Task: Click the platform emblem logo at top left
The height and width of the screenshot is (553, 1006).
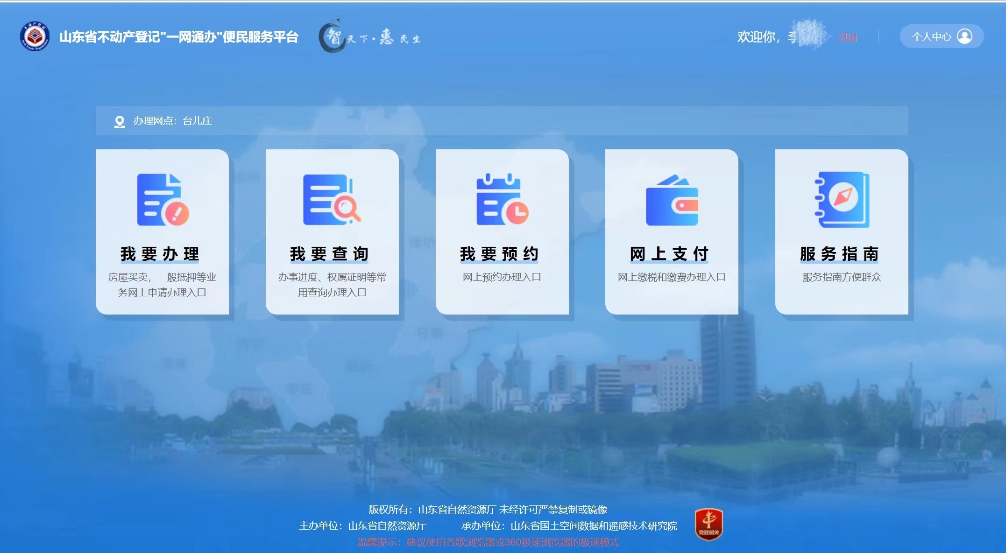Action: coord(35,36)
